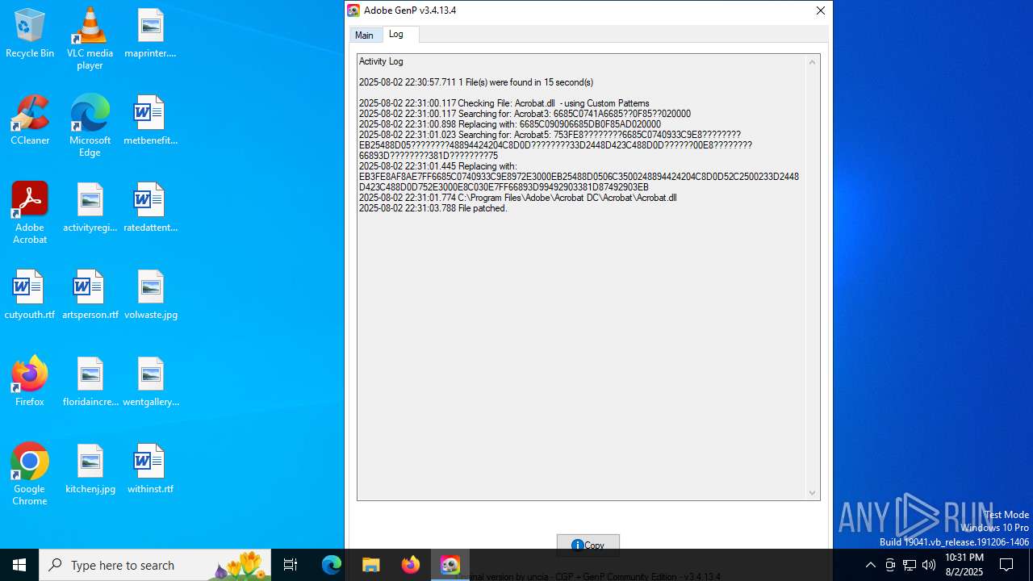Click the 'File patched.' log line
The width and height of the screenshot is (1033, 581).
[433, 208]
